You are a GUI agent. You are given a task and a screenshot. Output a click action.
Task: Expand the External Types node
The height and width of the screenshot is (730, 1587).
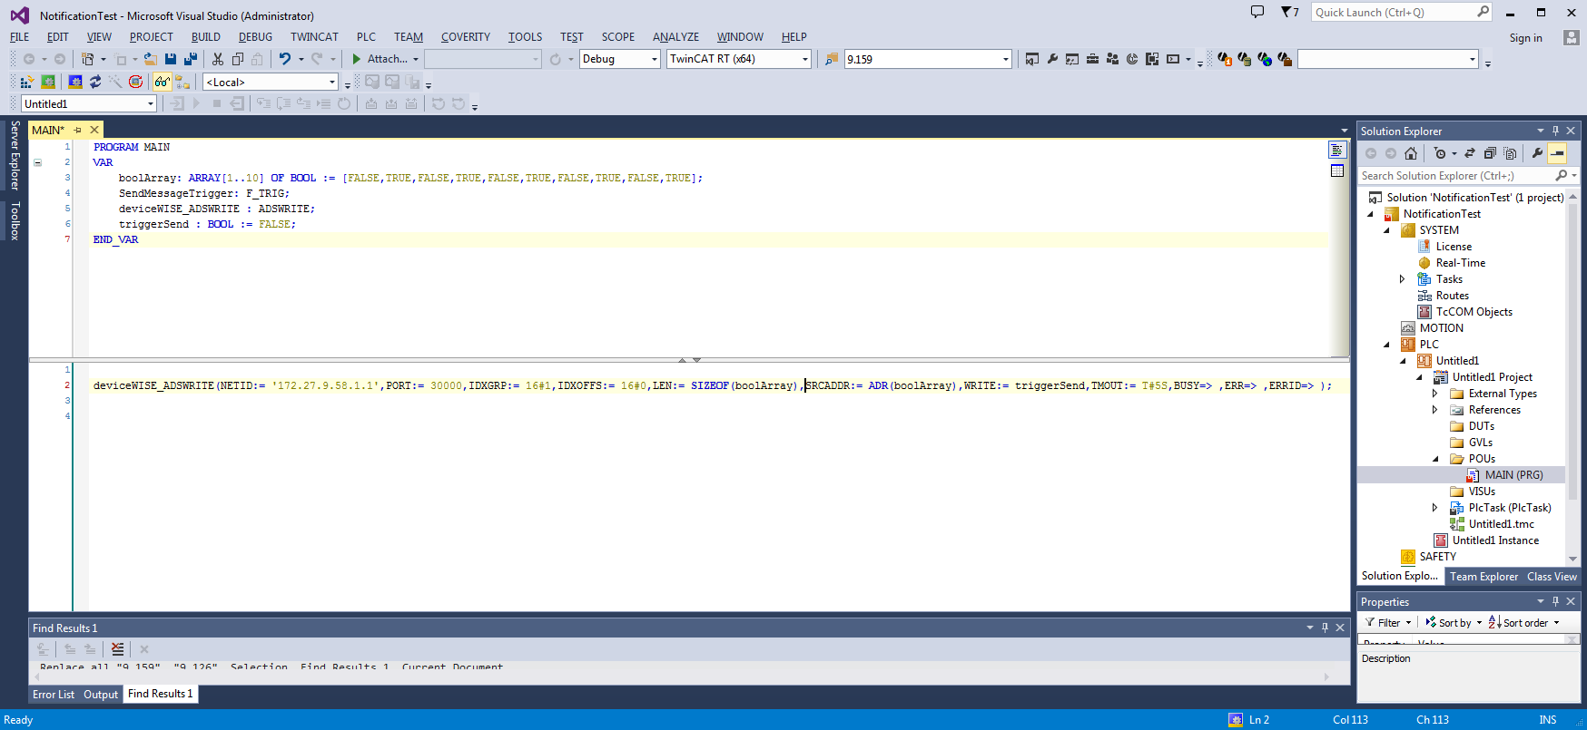pos(1435,394)
